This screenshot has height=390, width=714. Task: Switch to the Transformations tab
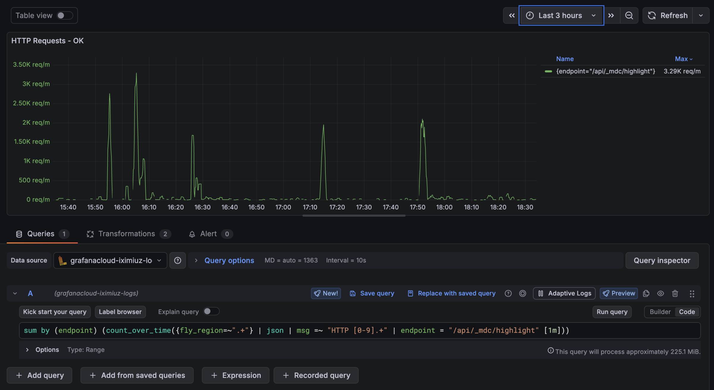point(126,234)
